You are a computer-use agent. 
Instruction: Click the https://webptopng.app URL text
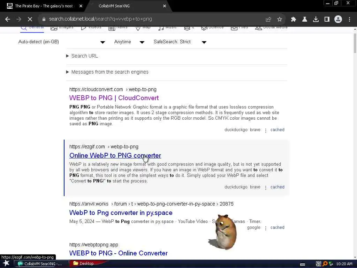point(93,245)
